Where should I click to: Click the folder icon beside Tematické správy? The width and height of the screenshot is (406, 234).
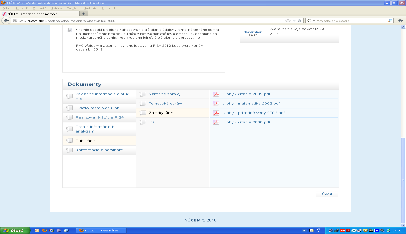[143, 104]
